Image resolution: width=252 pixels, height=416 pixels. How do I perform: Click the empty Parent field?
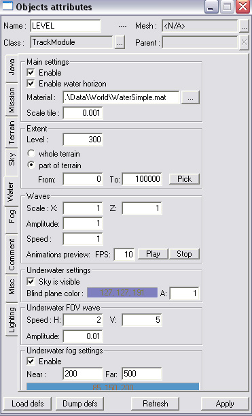pyautogui.click(x=200, y=42)
